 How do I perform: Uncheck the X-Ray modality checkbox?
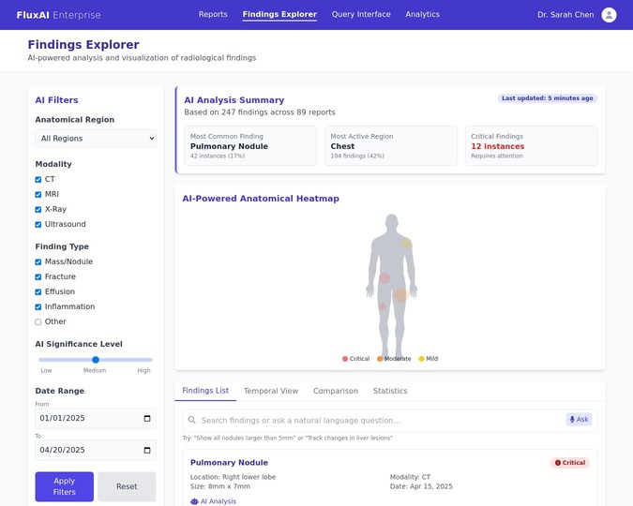tap(38, 209)
